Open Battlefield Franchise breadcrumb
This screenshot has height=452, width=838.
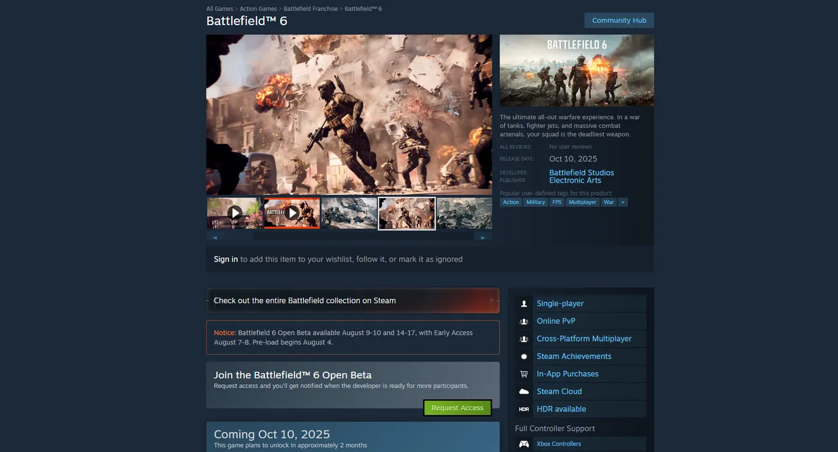311,9
